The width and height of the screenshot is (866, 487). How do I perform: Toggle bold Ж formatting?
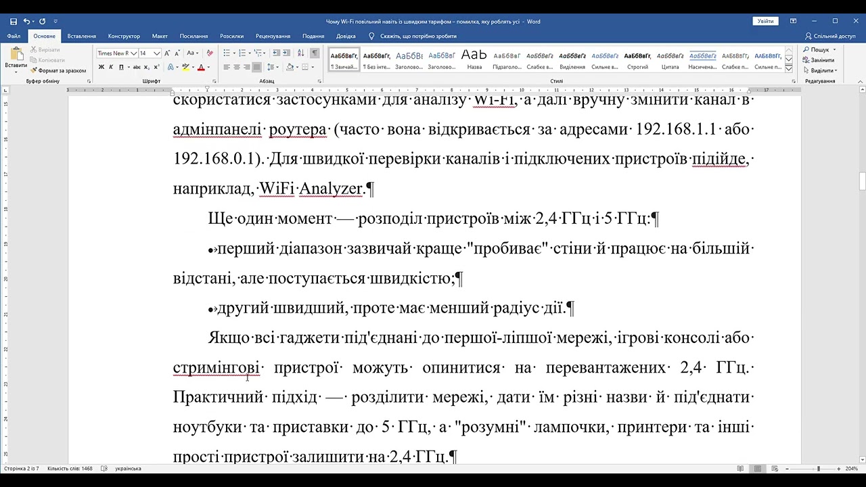pos(101,67)
